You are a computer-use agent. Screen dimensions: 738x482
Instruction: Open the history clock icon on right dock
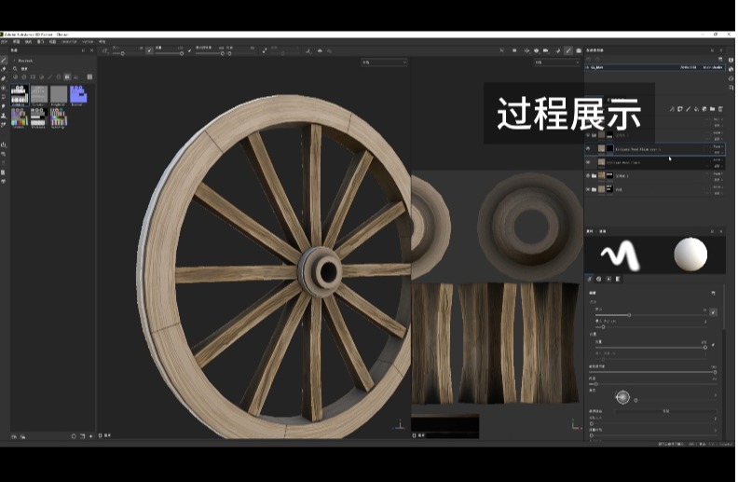[731, 78]
